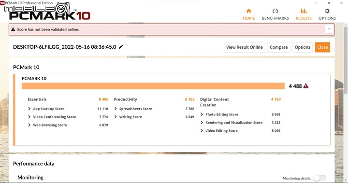The image size is (348, 183).
Task: Click the pencil icon to rename result
Action: coord(121,47)
